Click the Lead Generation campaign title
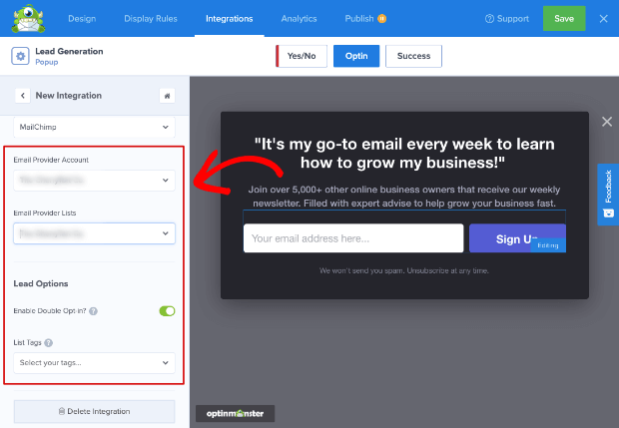The height and width of the screenshot is (428, 619). point(69,51)
